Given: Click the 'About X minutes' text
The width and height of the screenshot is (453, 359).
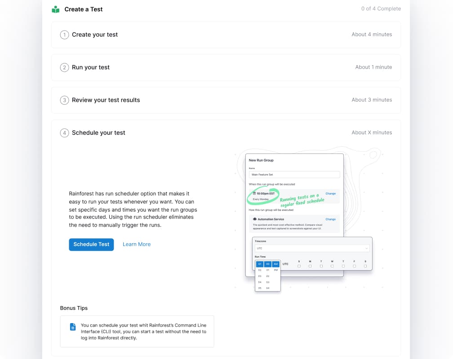Looking at the screenshot, I should (x=372, y=132).
